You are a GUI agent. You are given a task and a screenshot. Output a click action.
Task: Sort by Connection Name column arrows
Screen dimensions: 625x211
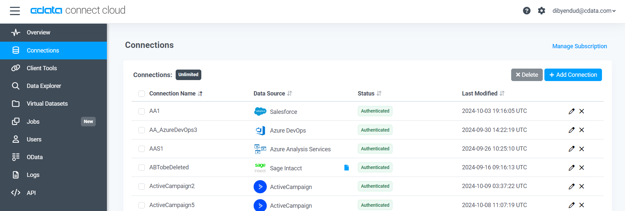[200, 94]
